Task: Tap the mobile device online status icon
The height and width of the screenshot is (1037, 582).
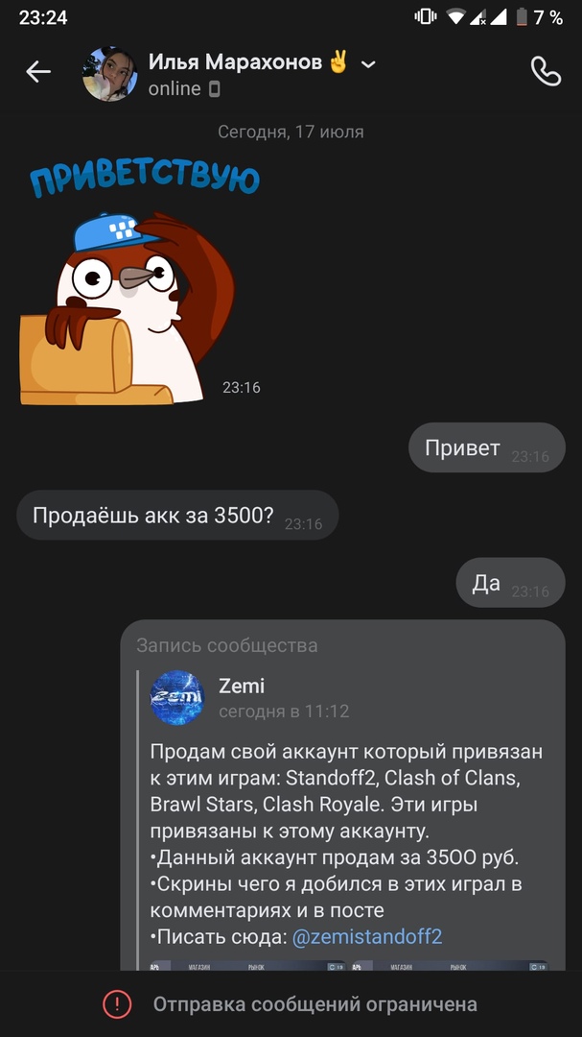Action: [214, 89]
